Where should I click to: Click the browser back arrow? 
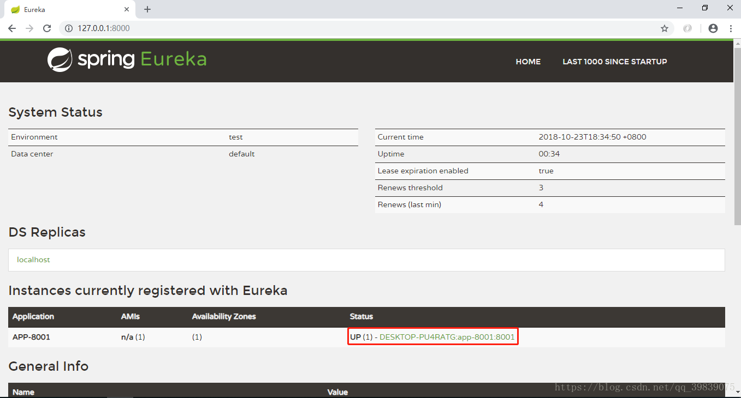11,28
